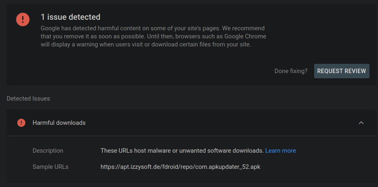378x187 pixels.
Task: Open the Learn more link
Action: point(280,151)
